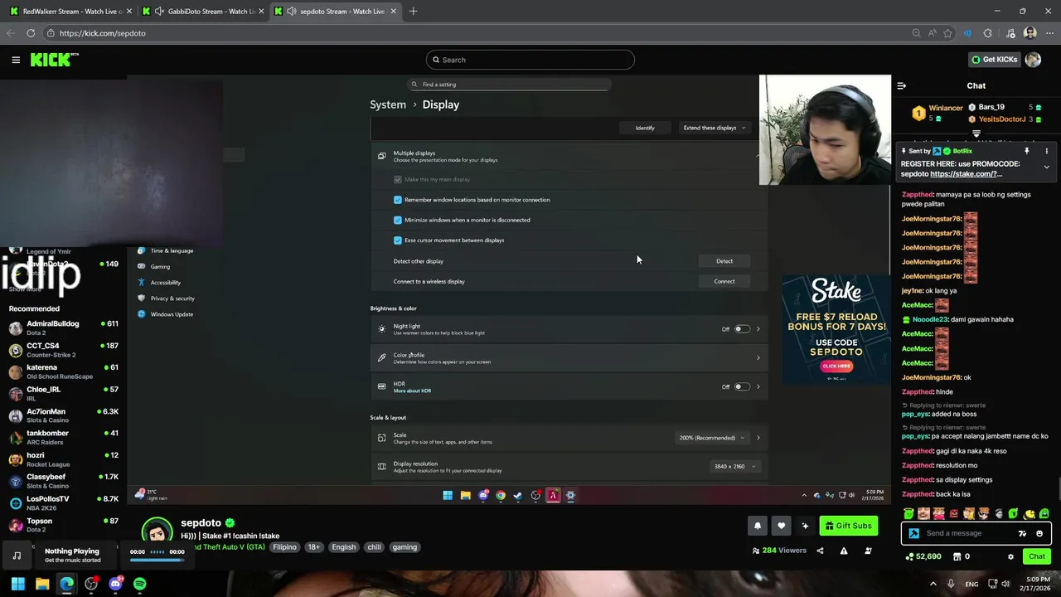Open HDR details chevron
Viewport: 1061px width, 597px height.
(758, 386)
